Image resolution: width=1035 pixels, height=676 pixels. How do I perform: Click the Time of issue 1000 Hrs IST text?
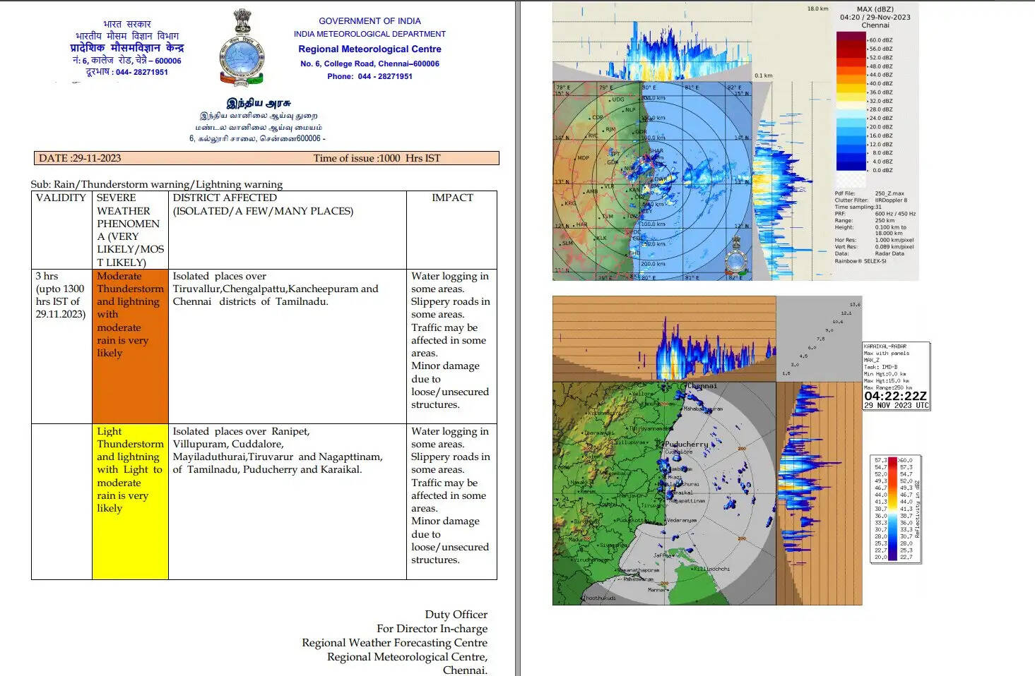(377, 158)
